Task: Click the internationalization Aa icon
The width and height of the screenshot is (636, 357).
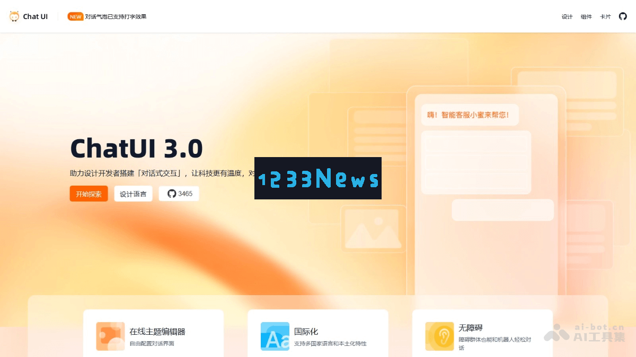Action: (x=275, y=336)
